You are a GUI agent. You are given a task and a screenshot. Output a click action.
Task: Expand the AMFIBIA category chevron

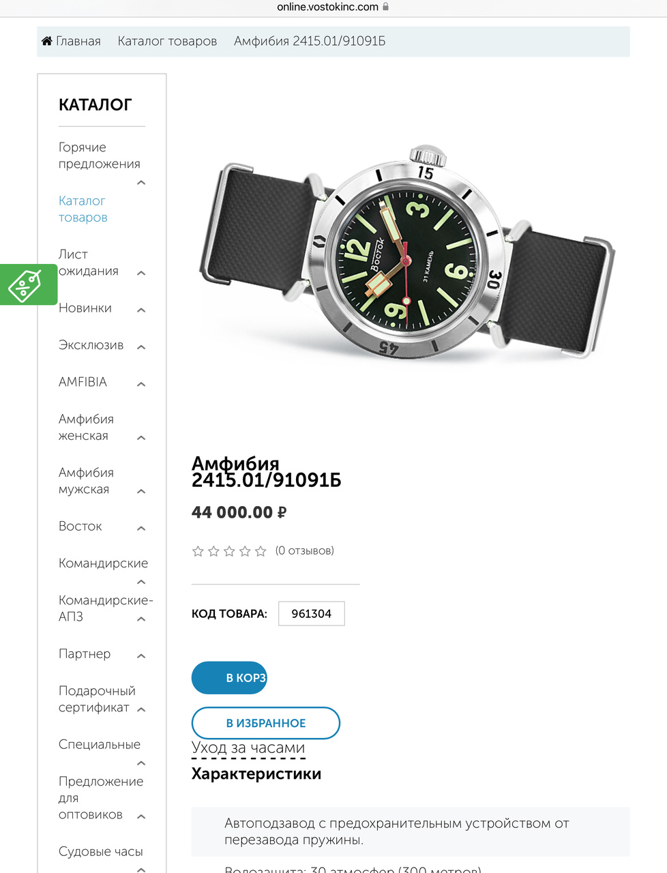click(141, 384)
